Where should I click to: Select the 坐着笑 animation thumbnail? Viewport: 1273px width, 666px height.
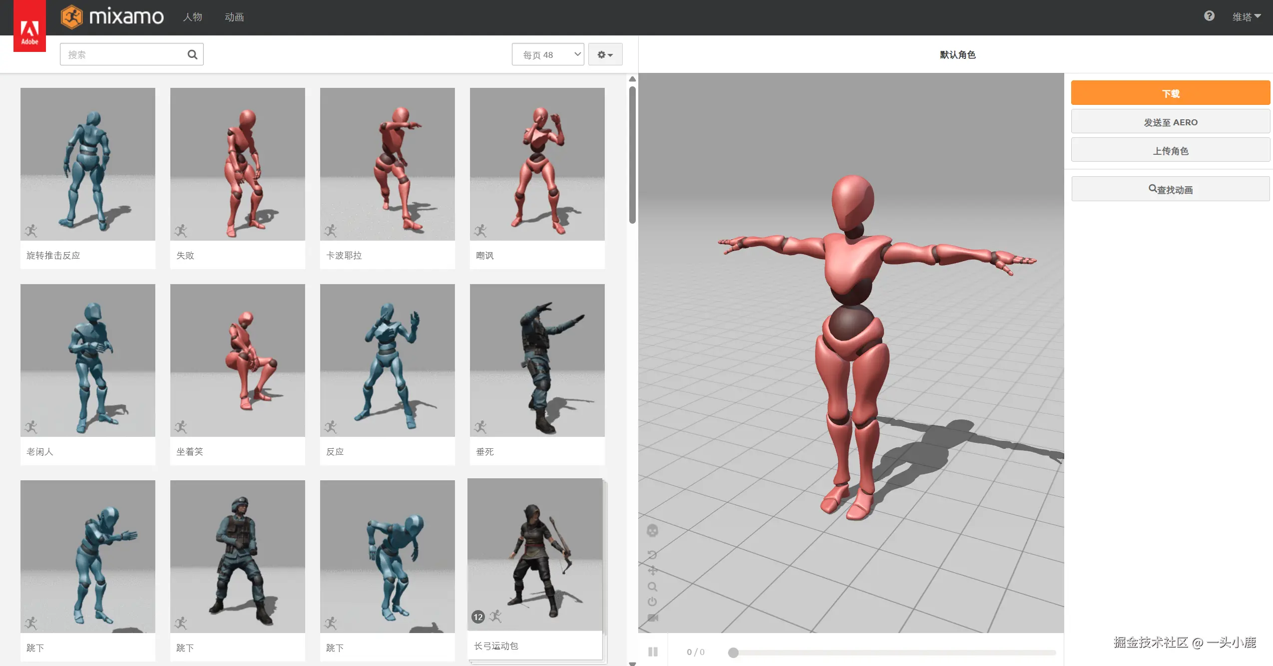(238, 360)
